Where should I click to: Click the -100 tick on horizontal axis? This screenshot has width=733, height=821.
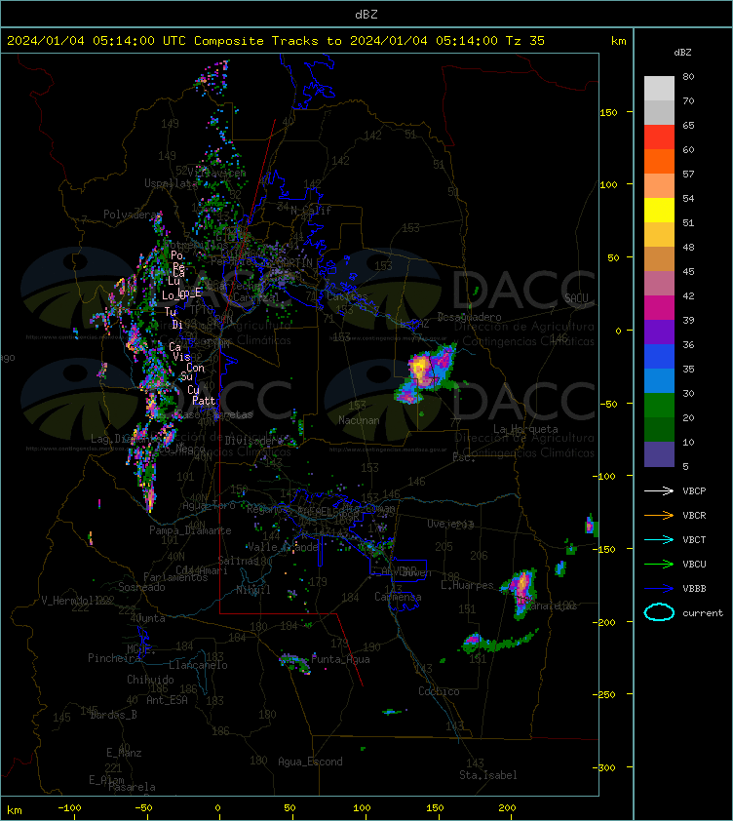(69, 808)
